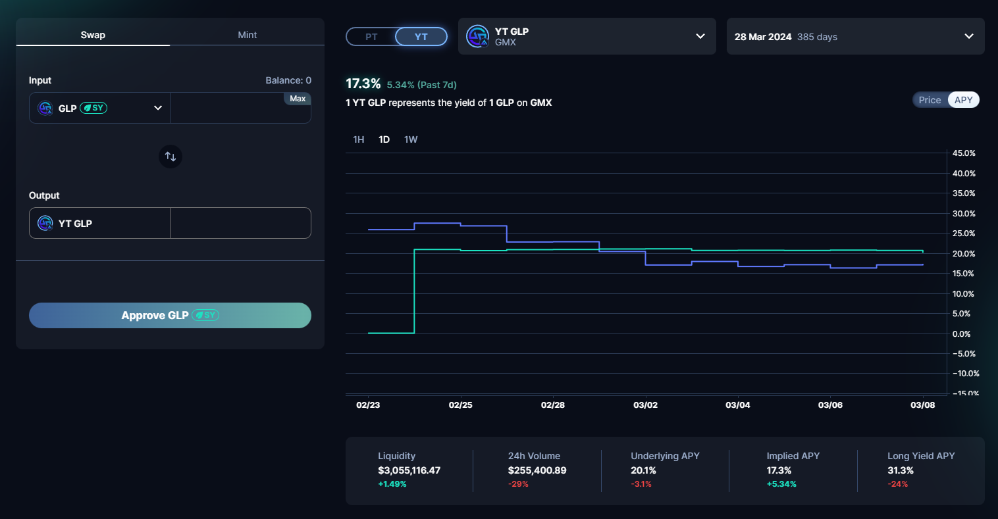998x519 pixels.
Task: Click the Balance: 0 text
Action: (288, 80)
